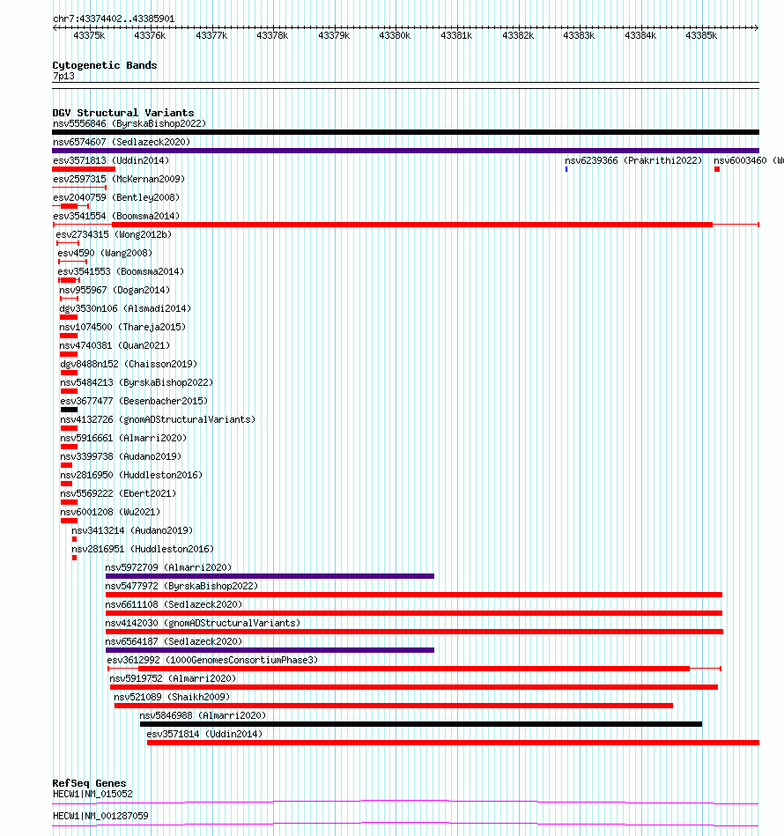Select the small blue nsv6239366 marker
Screen dimensions: 784x836
tap(566, 169)
